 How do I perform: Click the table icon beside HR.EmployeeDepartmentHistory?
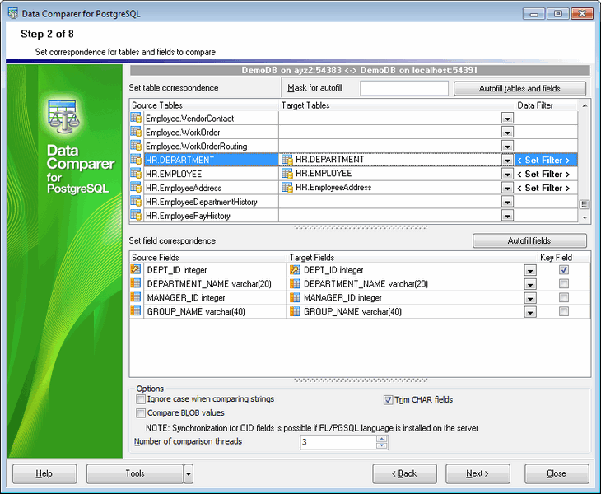[136, 201]
